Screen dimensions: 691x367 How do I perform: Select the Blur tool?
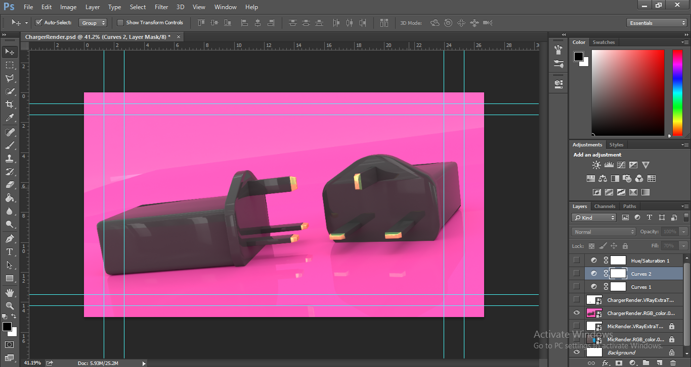(10, 211)
